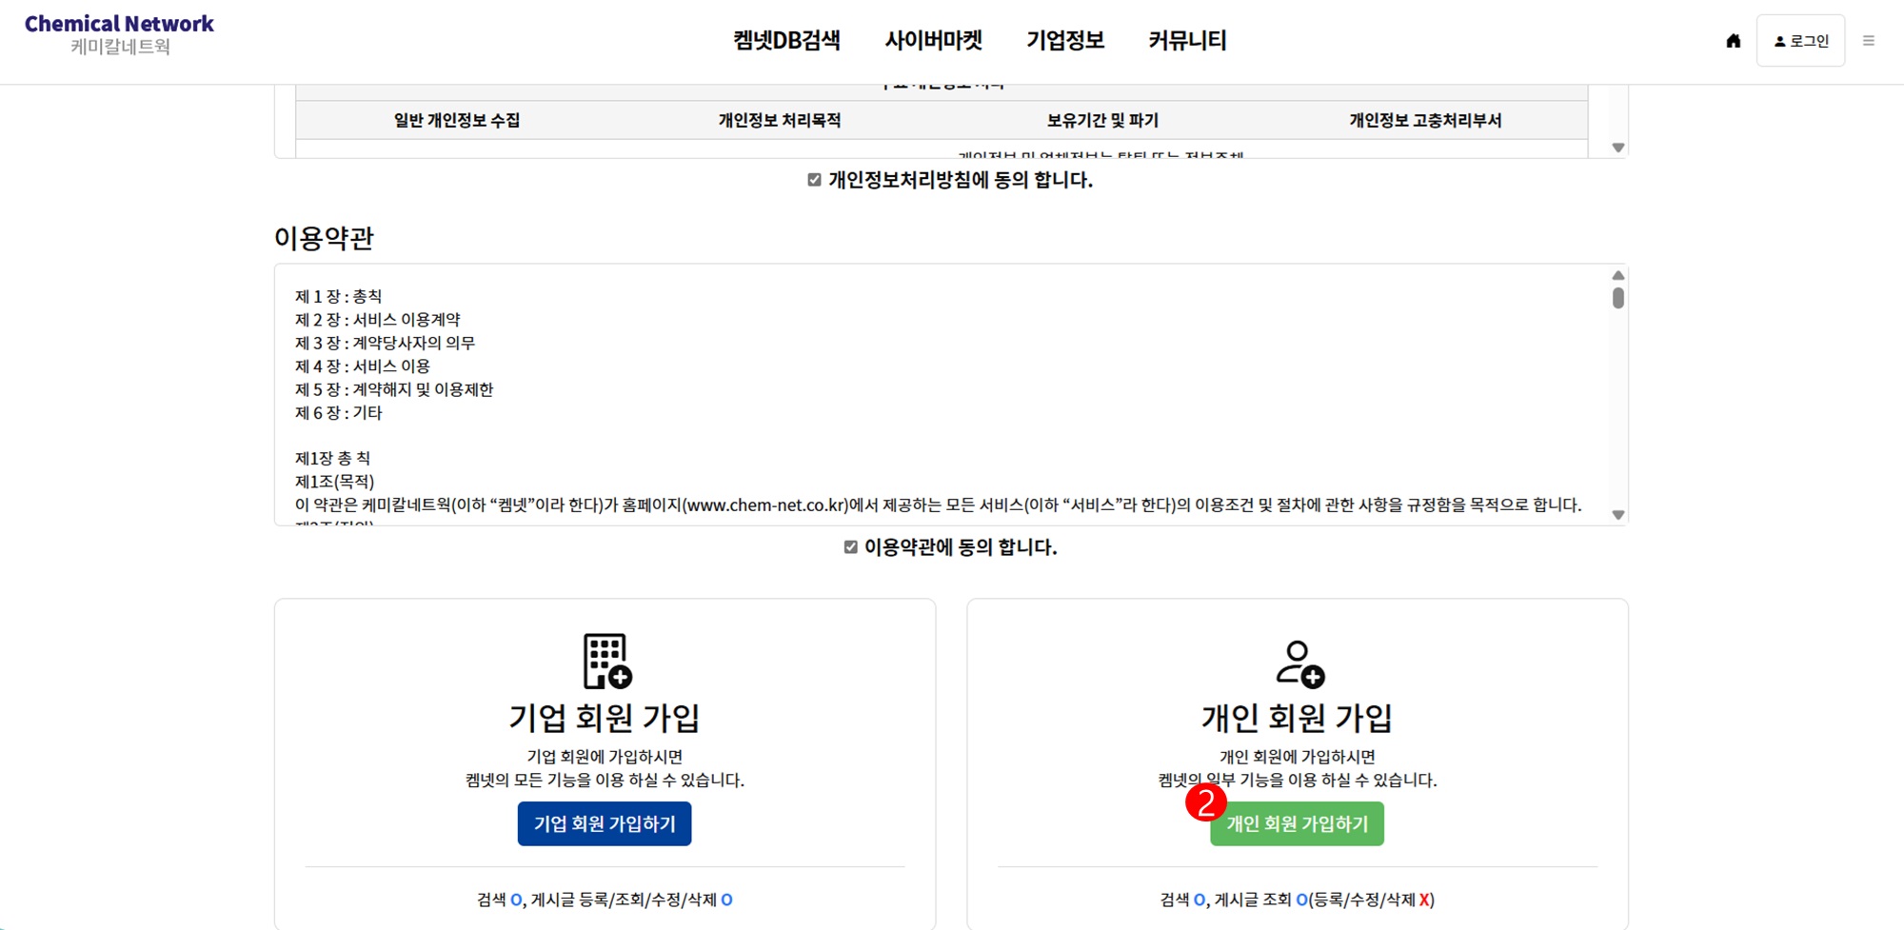Click the Chemical Network logo

[x=119, y=35]
